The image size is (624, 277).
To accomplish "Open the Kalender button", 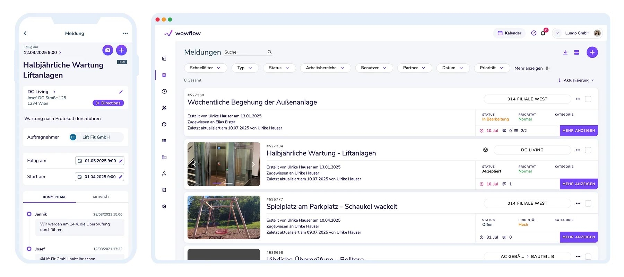I will click(509, 33).
